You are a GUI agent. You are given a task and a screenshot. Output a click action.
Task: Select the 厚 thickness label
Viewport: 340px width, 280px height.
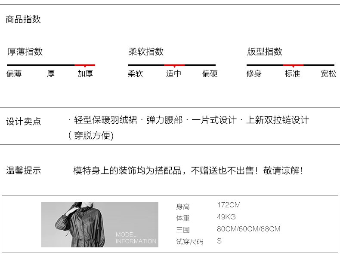(50, 73)
